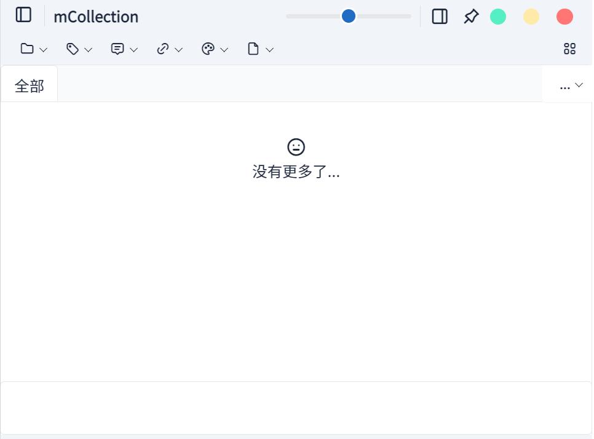Click the bottom input field area
This screenshot has height=439, width=594.
click(296, 409)
